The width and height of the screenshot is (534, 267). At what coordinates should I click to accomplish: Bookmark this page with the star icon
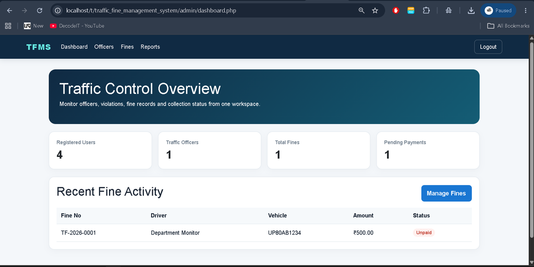[x=375, y=10]
